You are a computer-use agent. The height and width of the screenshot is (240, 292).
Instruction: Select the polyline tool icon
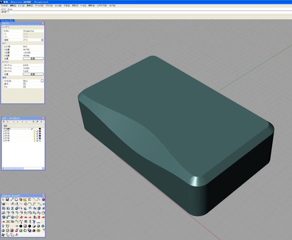(x=39, y=199)
